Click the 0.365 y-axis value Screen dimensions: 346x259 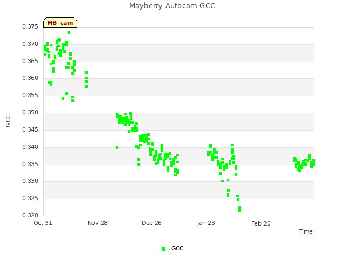[30, 61]
